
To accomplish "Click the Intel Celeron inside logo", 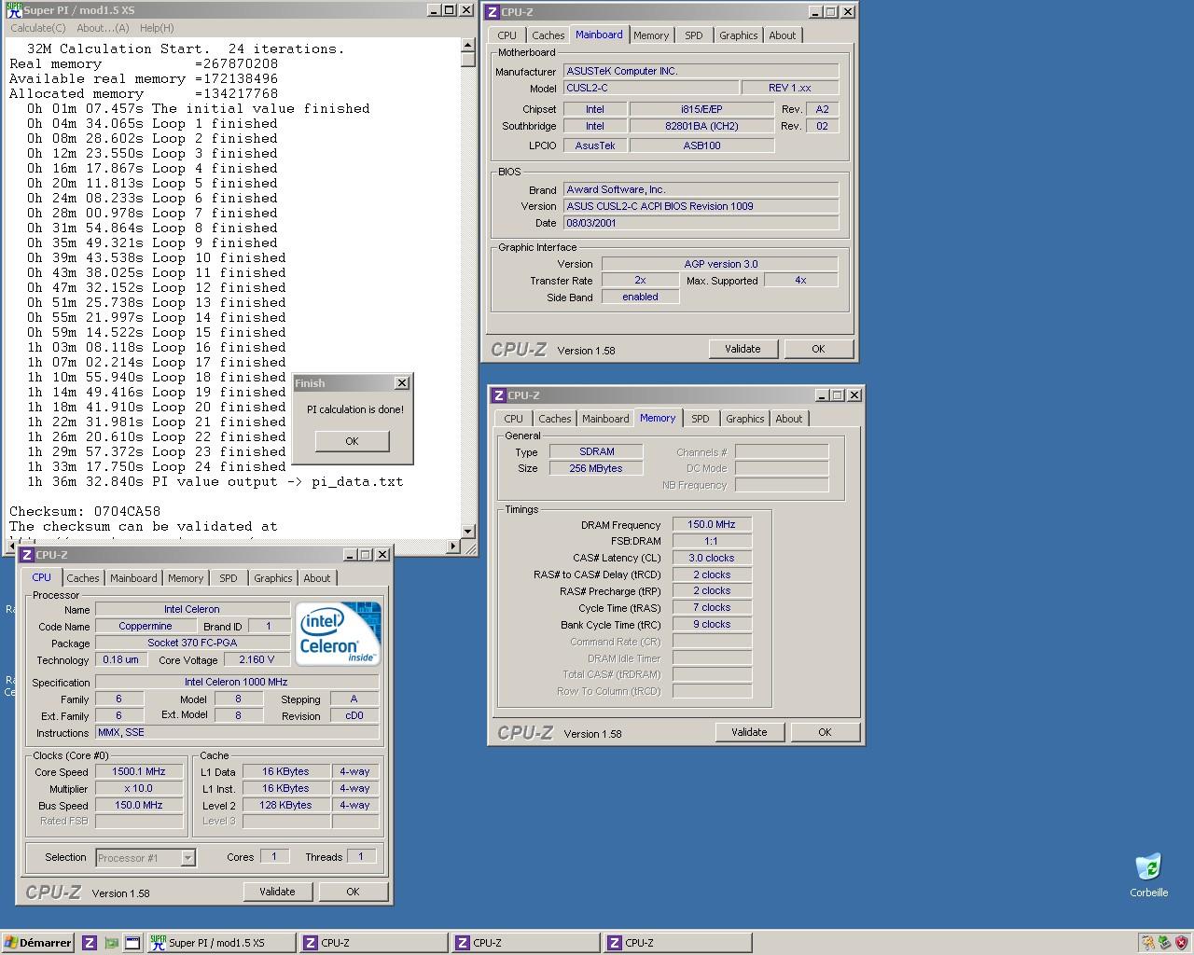I will 338,633.
